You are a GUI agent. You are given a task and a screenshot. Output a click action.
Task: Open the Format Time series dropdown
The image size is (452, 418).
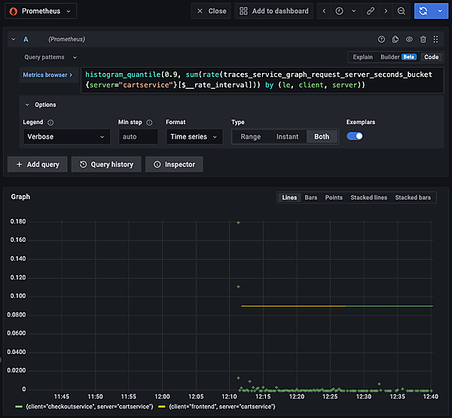[194, 136]
